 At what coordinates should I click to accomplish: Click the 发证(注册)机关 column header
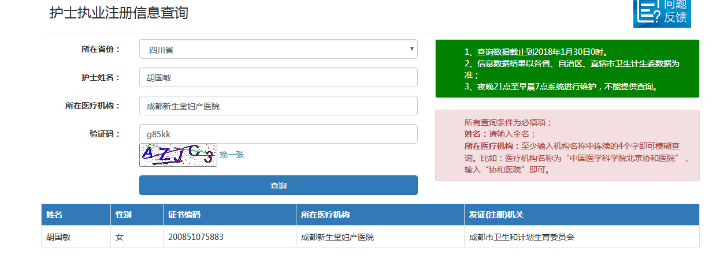496,215
